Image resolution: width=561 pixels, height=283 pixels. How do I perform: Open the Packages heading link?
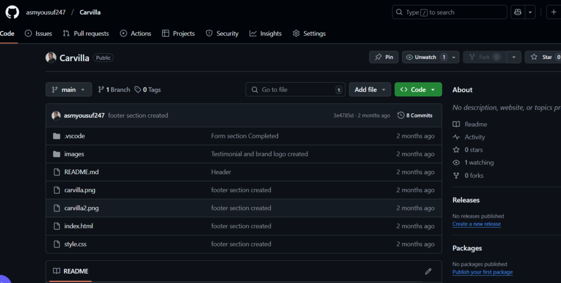tap(467, 248)
